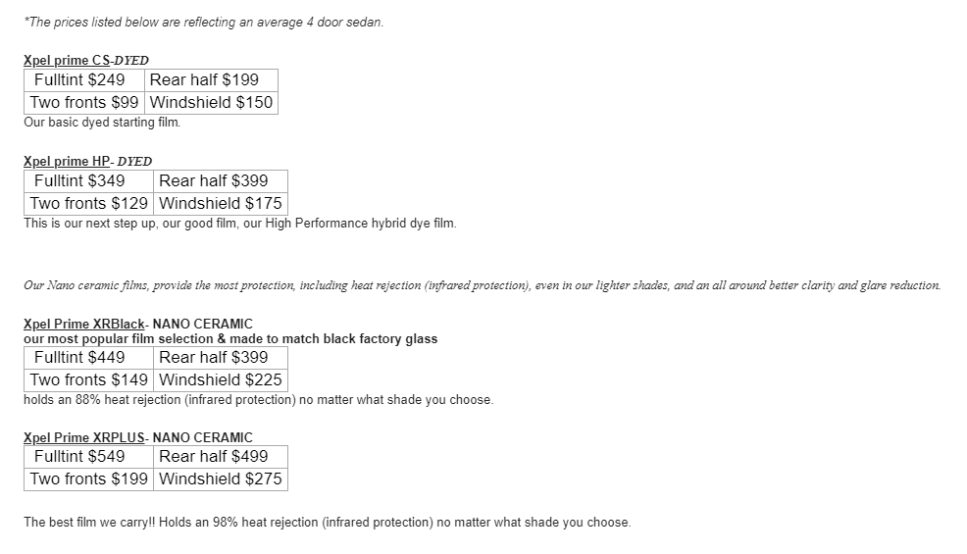This screenshot has height=554, width=967.
Task: Click the 4 door sedan pricing note
Action: (x=203, y=23)
